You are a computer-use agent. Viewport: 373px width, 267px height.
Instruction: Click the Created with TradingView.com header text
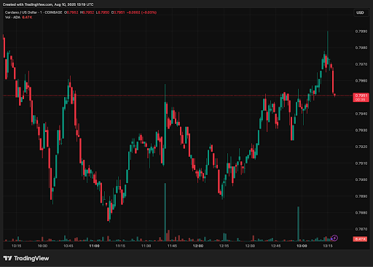[x=48, y=4]
